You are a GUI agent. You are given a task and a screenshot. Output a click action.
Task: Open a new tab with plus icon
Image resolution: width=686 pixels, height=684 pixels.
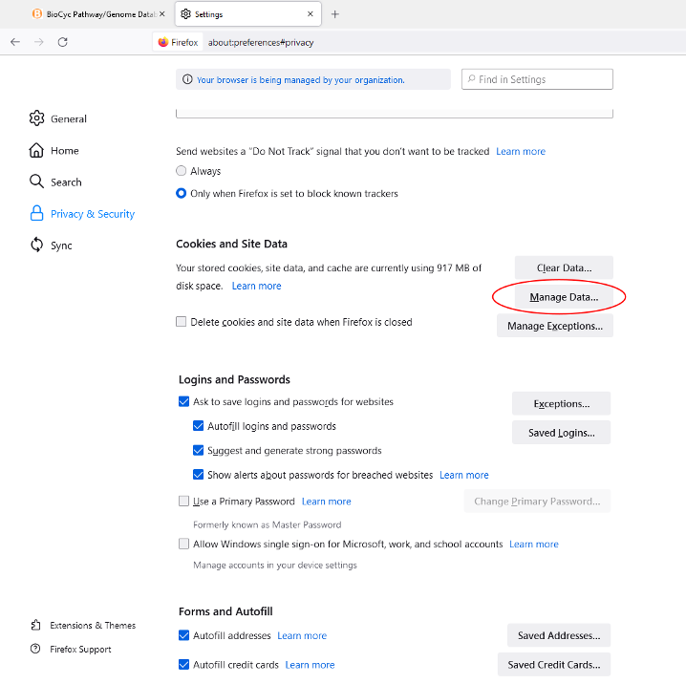tap(334, 14)
